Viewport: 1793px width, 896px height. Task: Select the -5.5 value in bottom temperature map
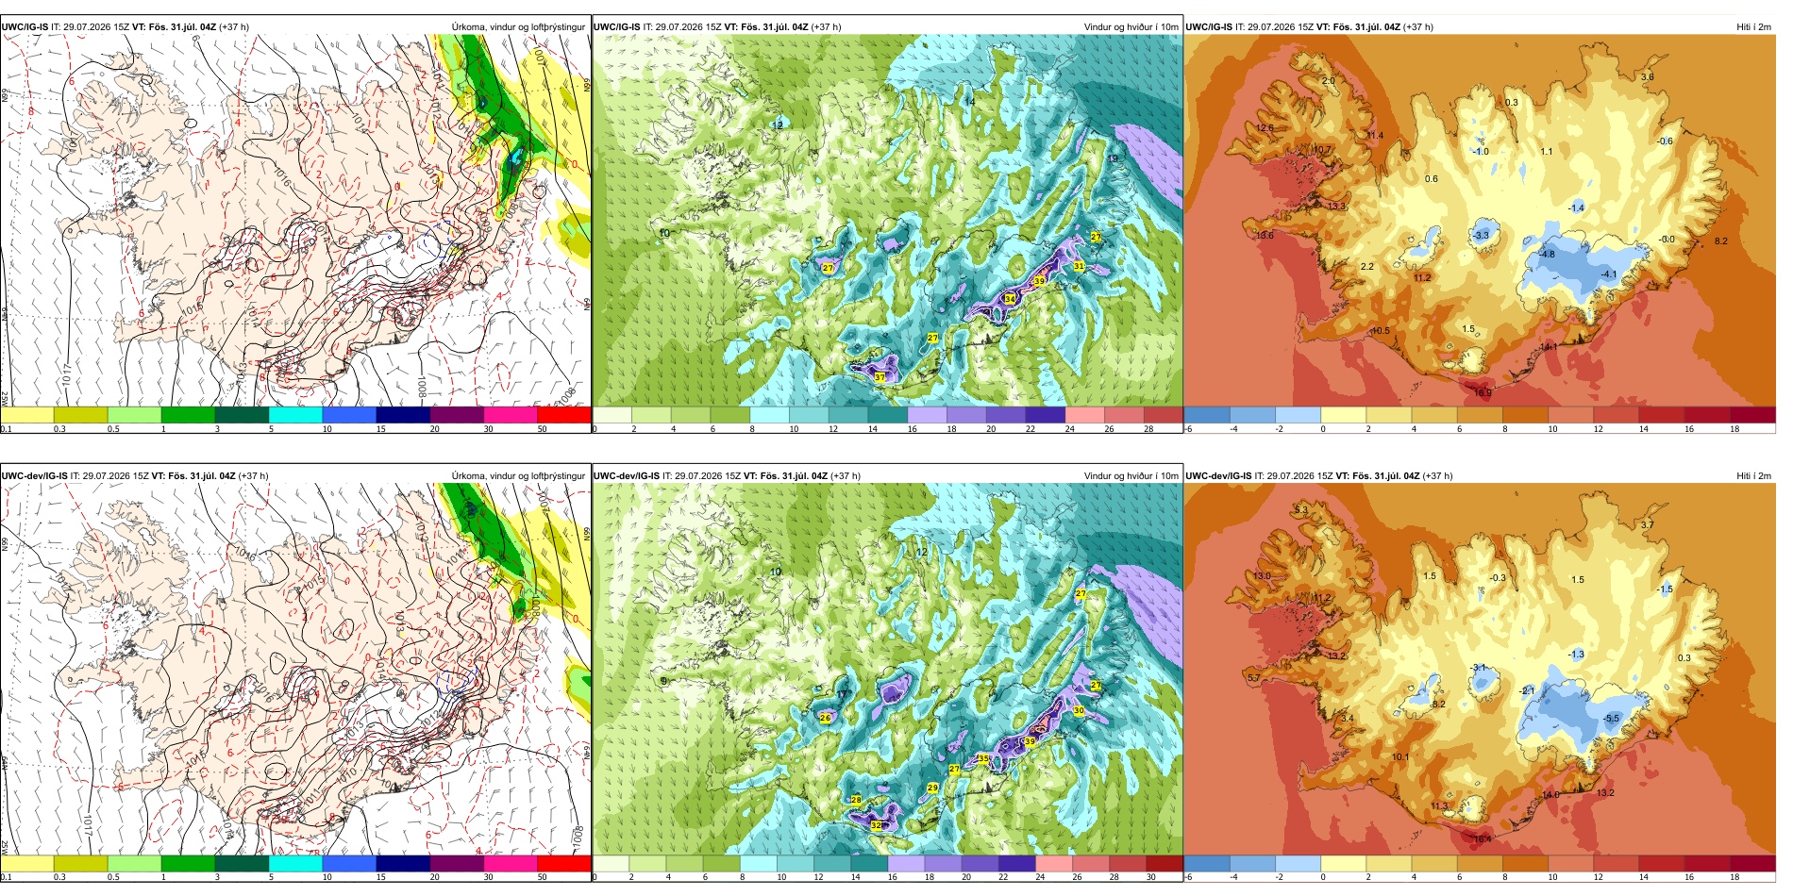point(1611,719)
